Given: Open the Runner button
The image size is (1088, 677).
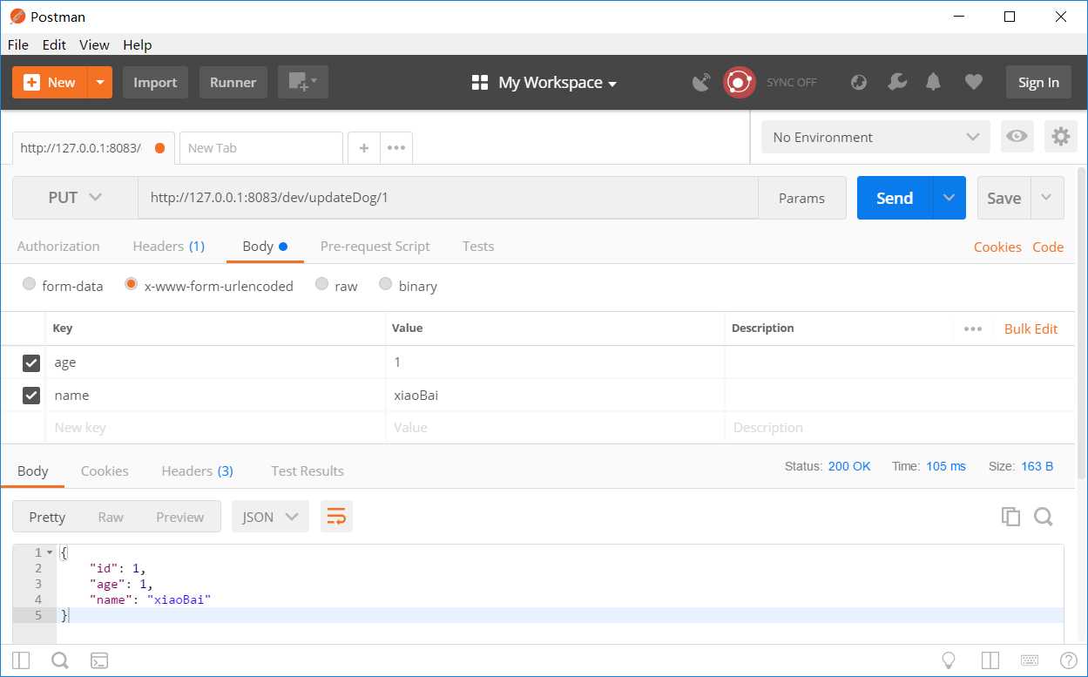Looking at the screenshot, I should point(233,82).
